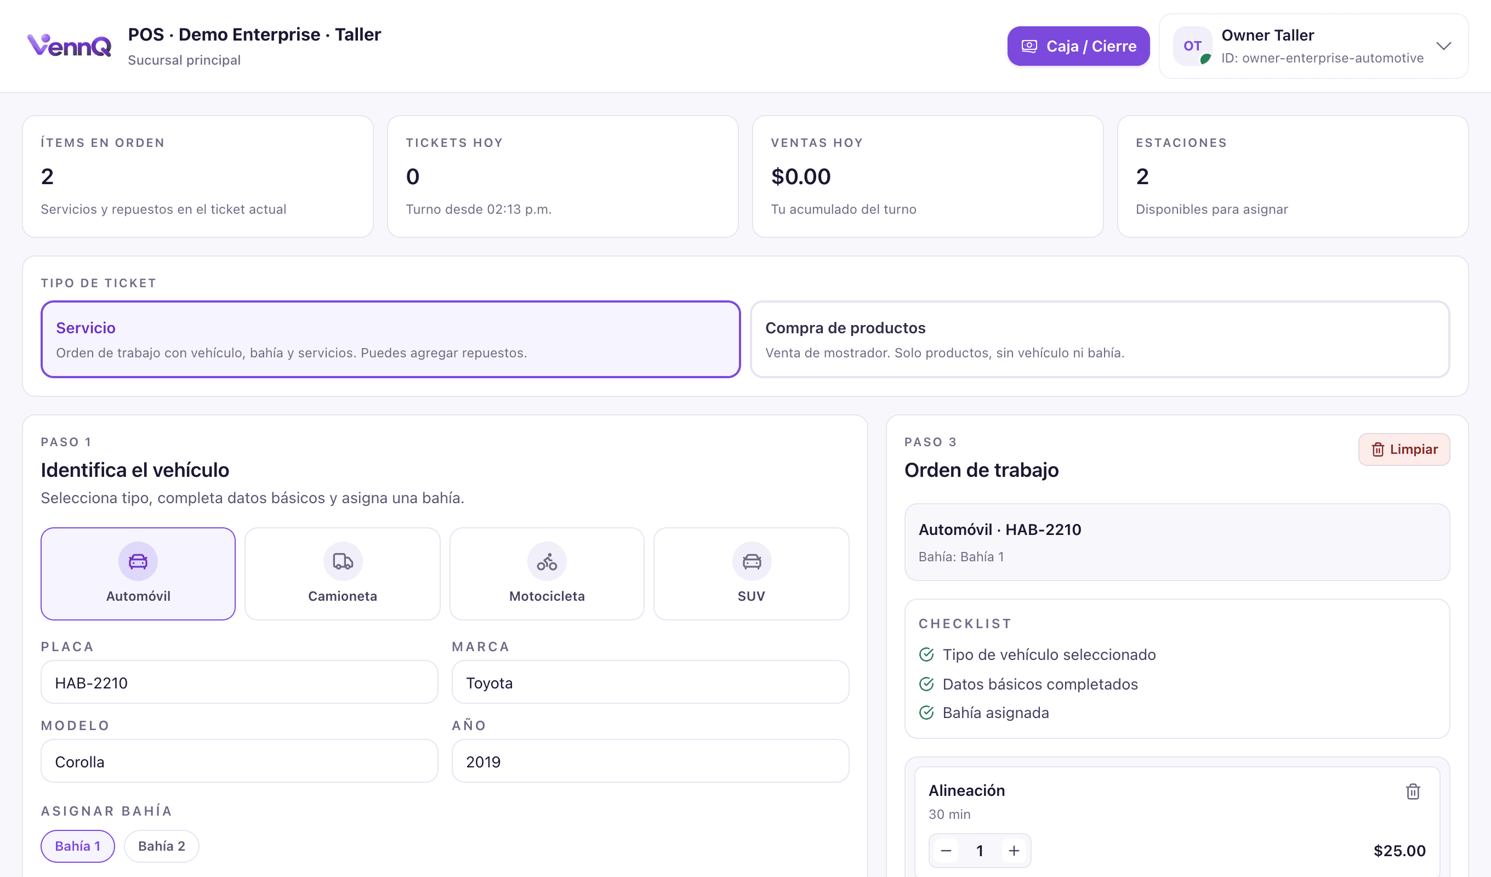This screenshot has height=877, width=1491.
Task: Click the Ventas hoy $0.00 value
Action: (801, 176)
